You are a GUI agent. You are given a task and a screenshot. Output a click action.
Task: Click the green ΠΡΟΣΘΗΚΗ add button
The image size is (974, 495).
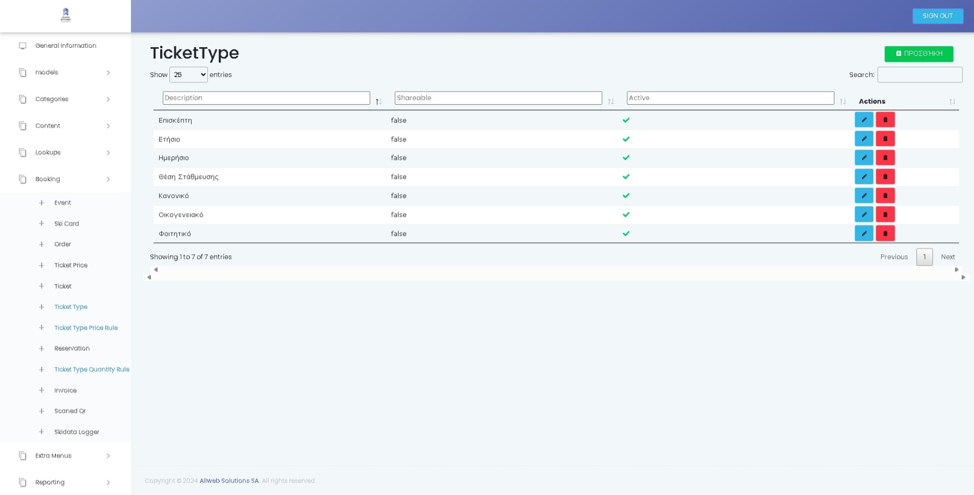tap(919, 54)
